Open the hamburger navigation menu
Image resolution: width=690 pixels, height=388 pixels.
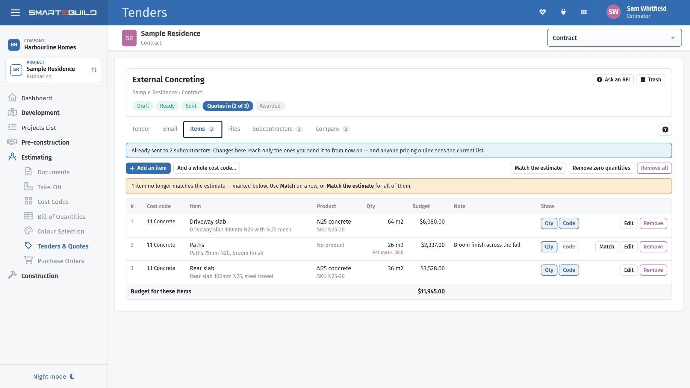pyautogui.click(x=15, y=13)
